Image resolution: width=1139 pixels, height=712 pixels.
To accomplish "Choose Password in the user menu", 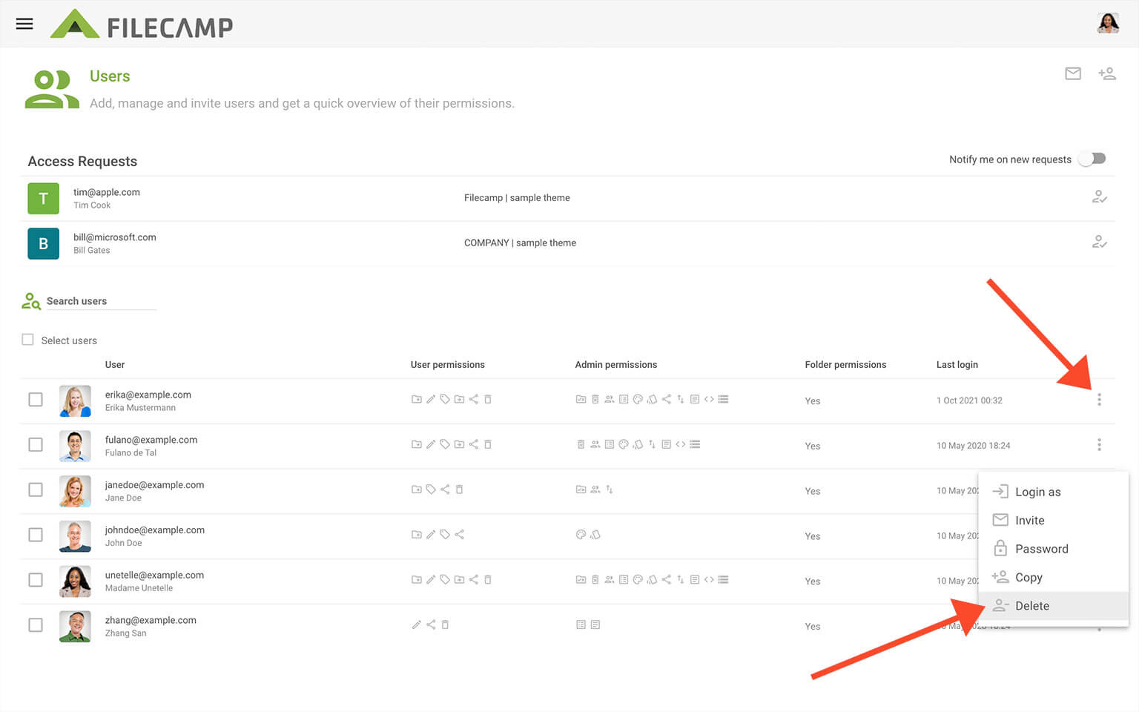I will [1041, 549].
